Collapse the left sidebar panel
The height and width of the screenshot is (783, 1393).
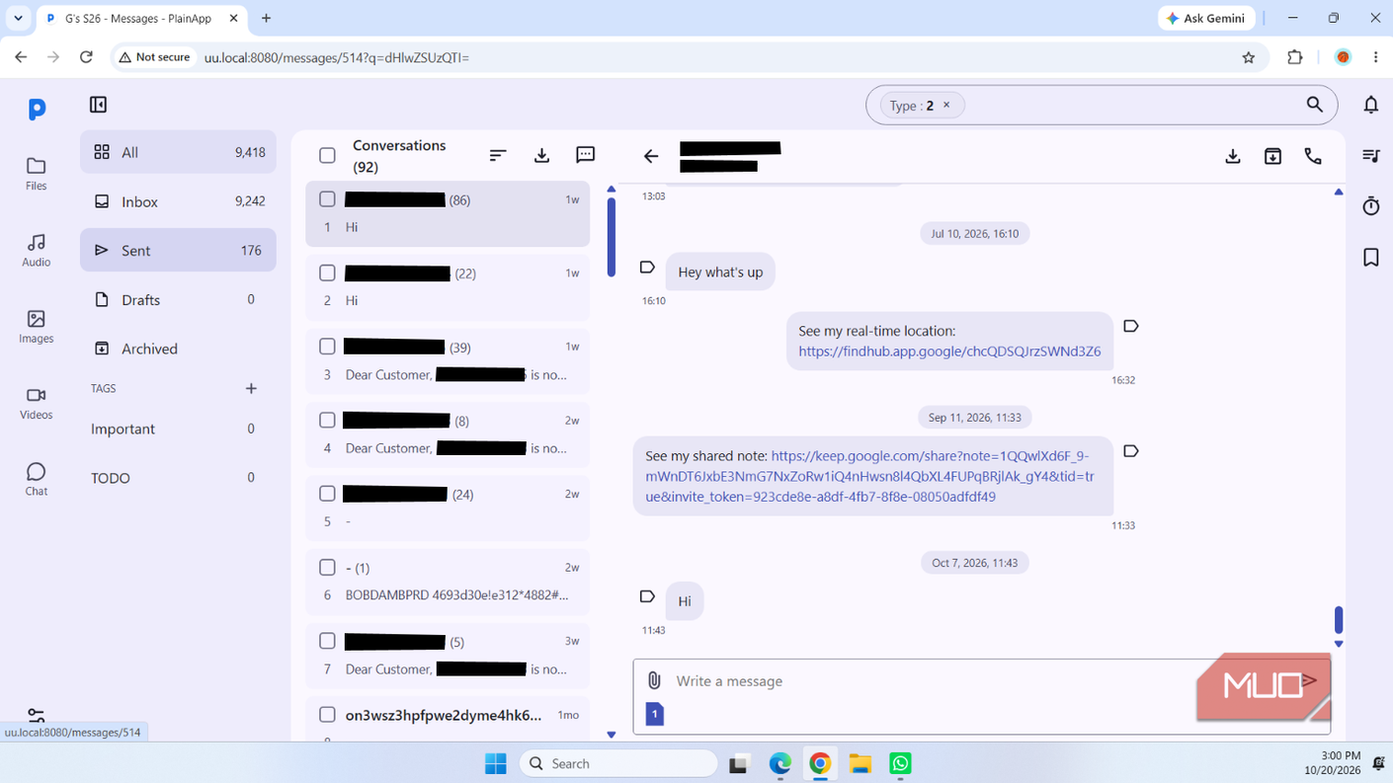click(98, 105)
